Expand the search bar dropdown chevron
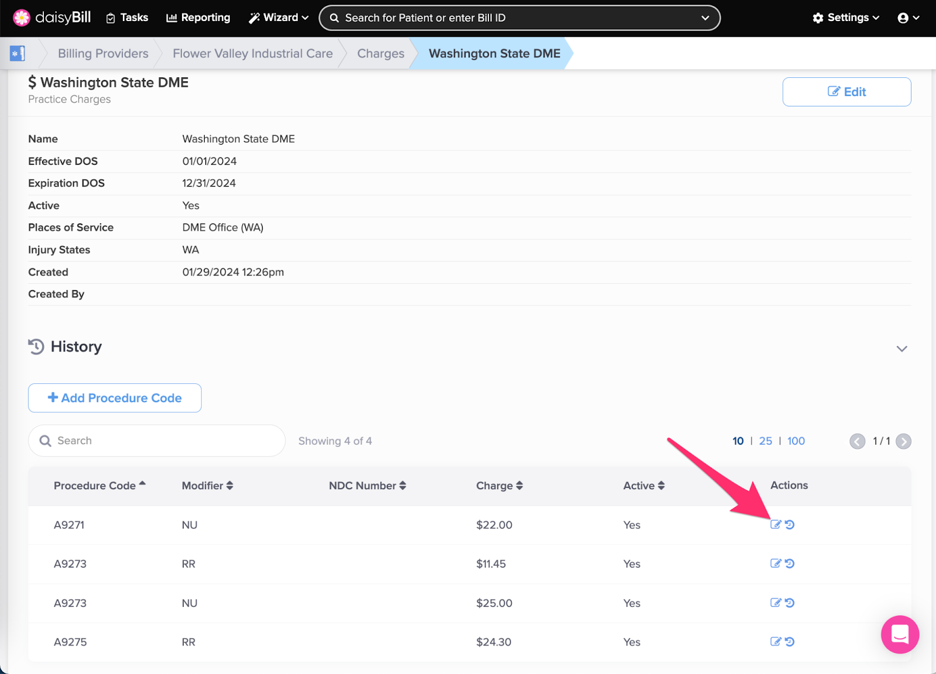936x674 pixels. tap(706, 18)
